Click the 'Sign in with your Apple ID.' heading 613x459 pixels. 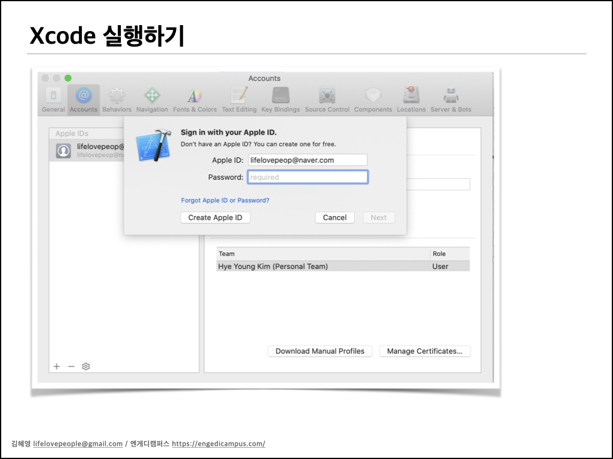[x=228, y=132]
